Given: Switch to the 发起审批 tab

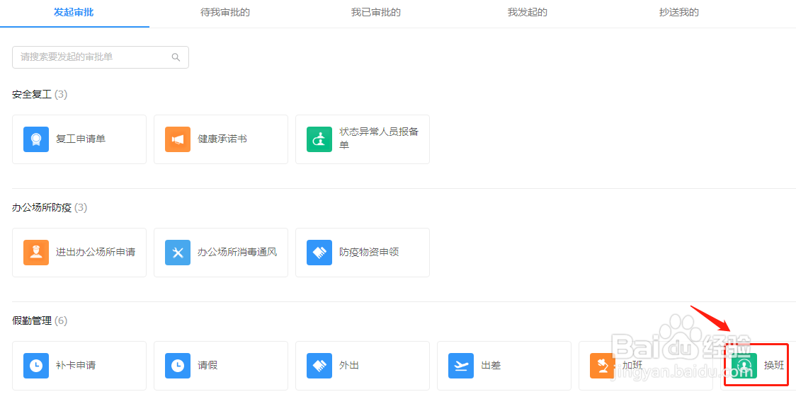Looking at the screenshot, I should tap(74, 13).
